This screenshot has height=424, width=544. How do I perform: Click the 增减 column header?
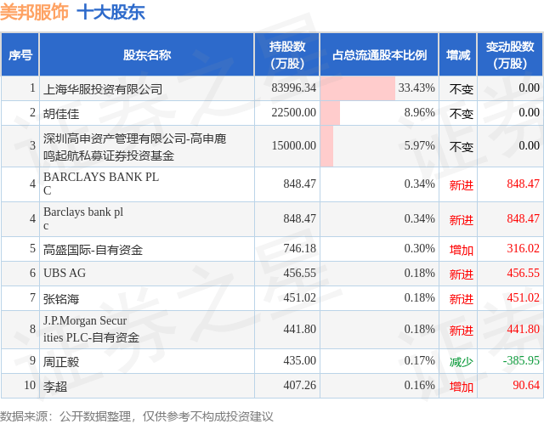click(458, 54)
